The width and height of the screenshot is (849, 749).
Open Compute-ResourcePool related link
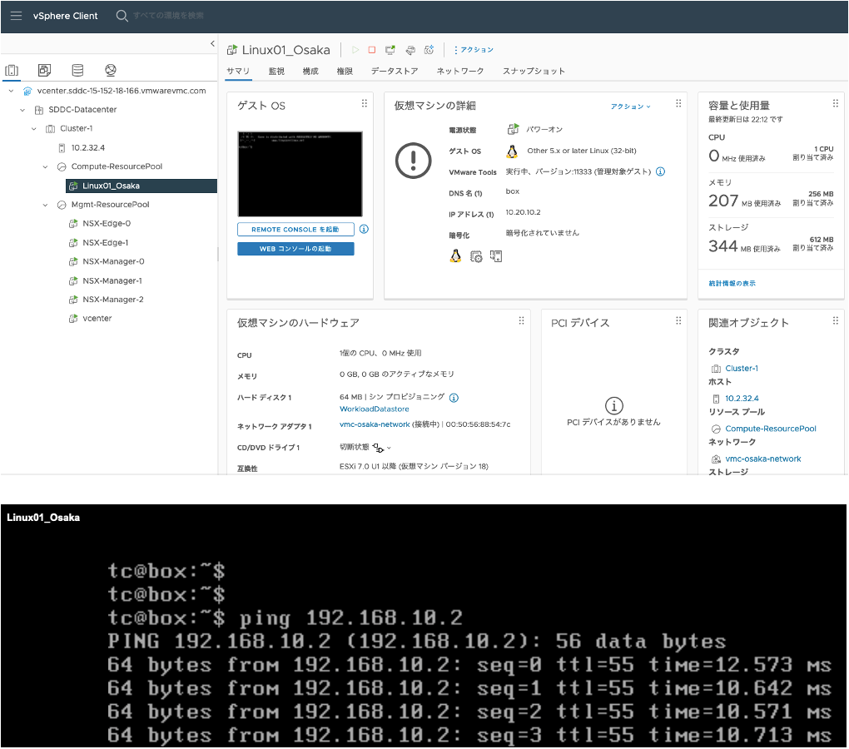point(771,429)
